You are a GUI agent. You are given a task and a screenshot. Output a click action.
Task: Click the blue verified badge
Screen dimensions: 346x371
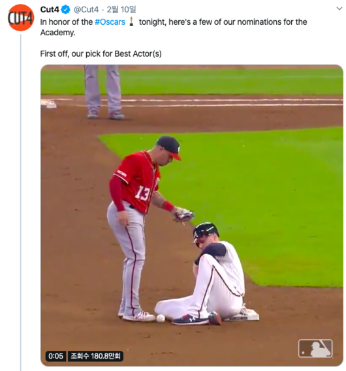[x=65, y=10]
